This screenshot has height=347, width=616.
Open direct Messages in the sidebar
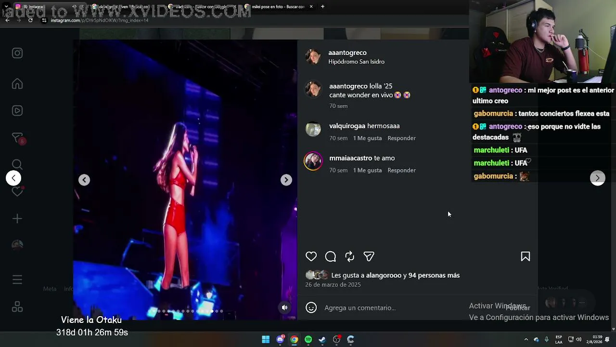click(17, 138)
